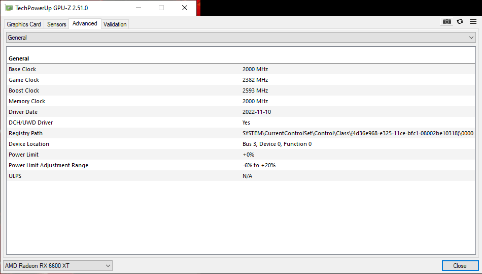The image size is (482, 274).
Task: Click the registry path SYSTEM\CurrentControlSet value
Action: 358,133
